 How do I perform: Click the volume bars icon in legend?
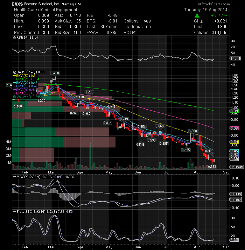coord(14,97)
